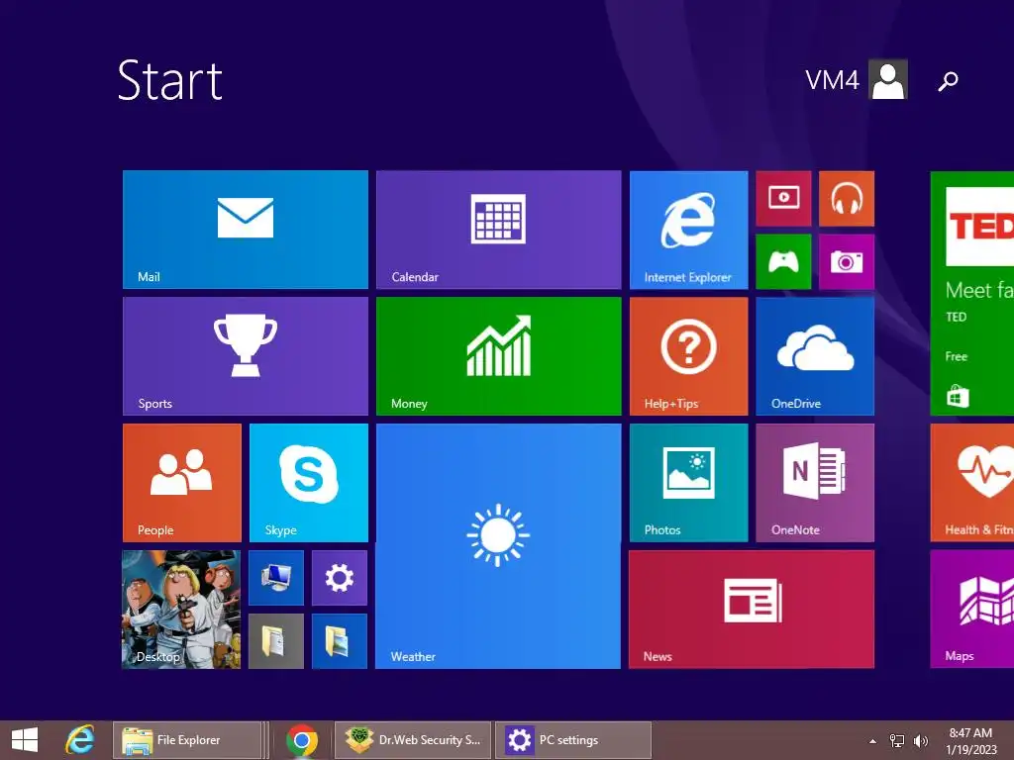
Task: Open the OneNote tile
Action: 815,483
